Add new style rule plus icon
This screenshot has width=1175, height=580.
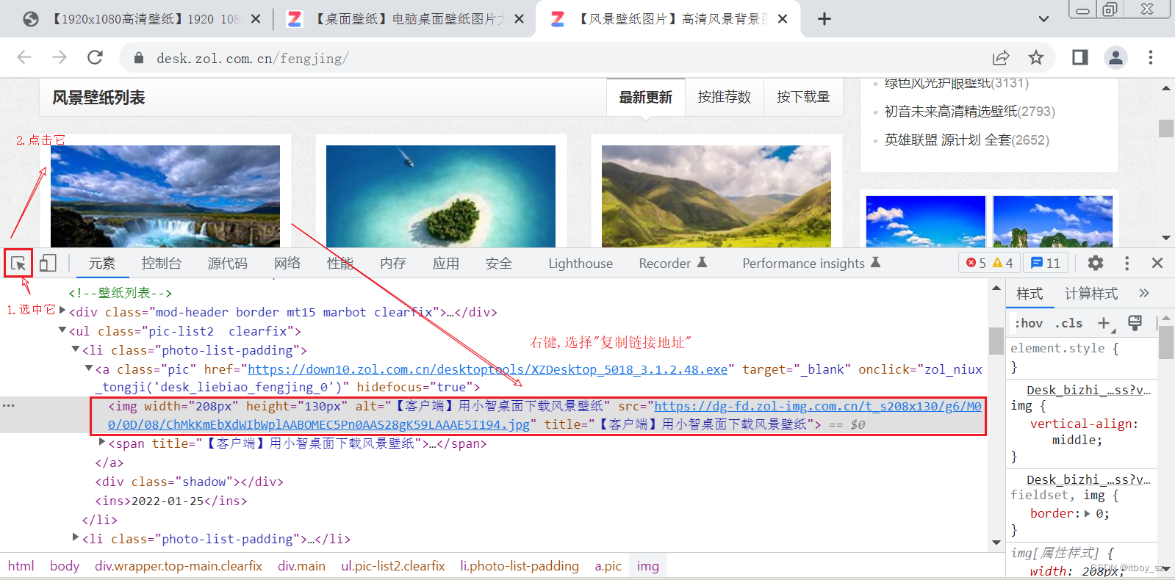click(x=1104, y=323)
